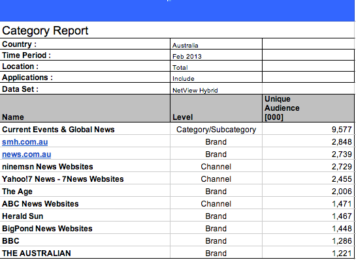Click the Australia value cell

coord(216,44)
